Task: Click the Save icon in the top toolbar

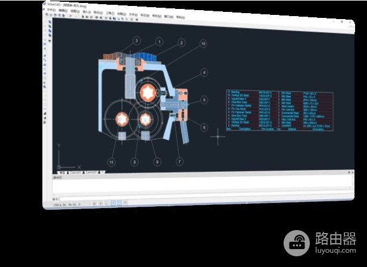Action: coord(55,16)
